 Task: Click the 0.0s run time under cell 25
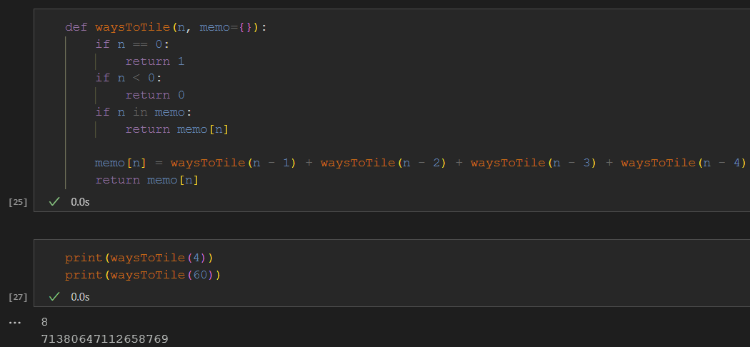coord(80,201)
